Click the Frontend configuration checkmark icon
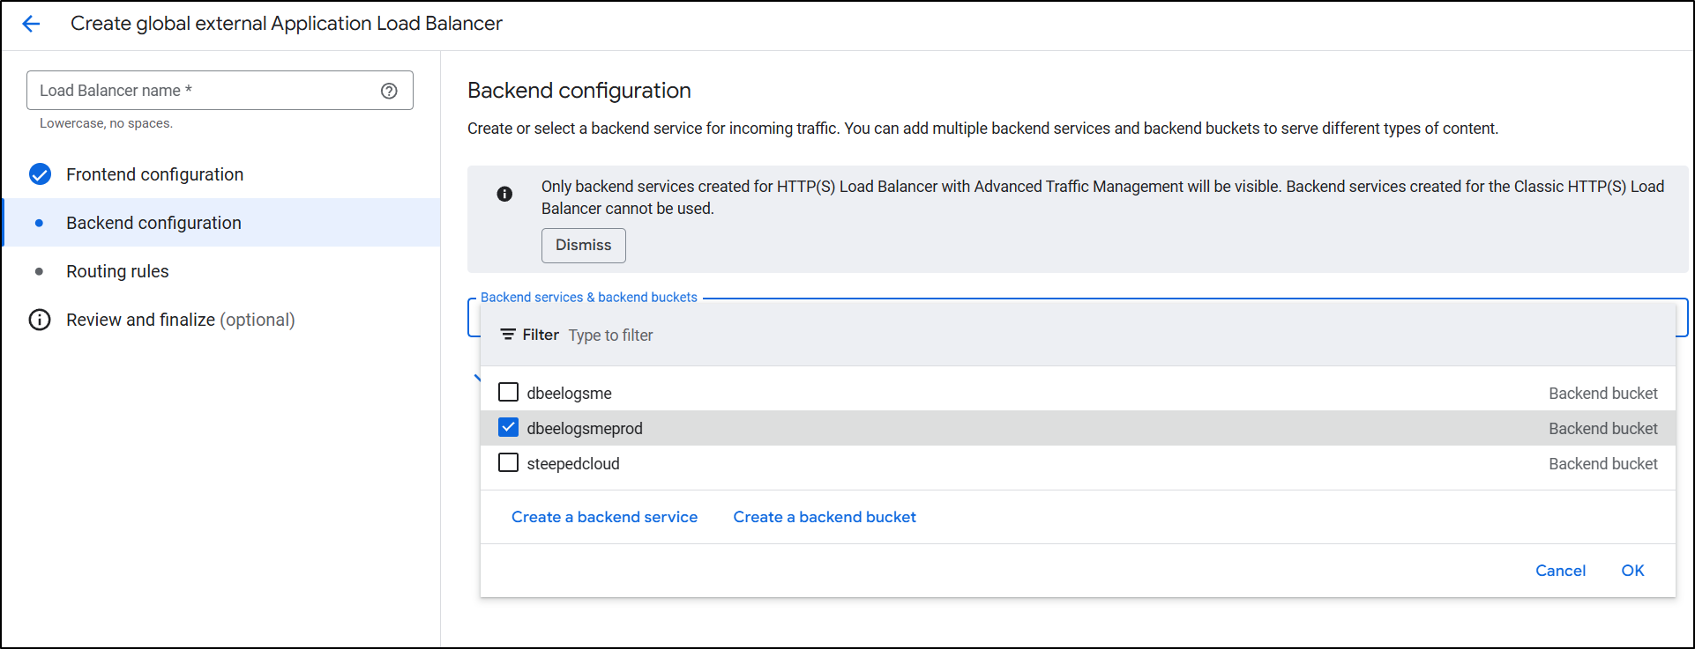The image size is (1695, 649). click(x=40, y=174)
